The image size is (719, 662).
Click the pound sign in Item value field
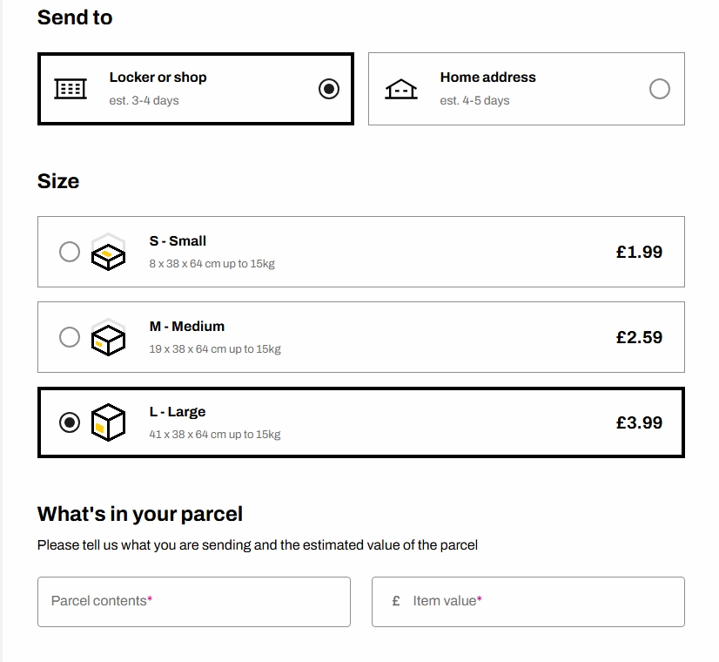click(x=396, y=601)
